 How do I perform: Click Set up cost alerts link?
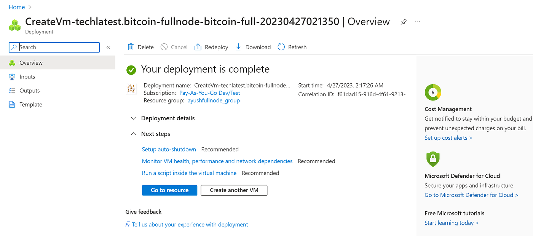pyautogui.click(x=448, y=138)
